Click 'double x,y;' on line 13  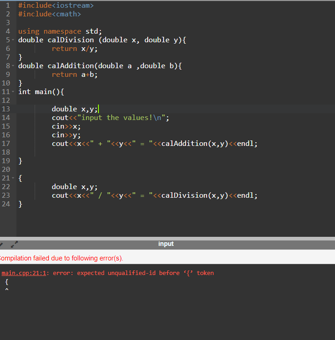click(x=75, y=109)
